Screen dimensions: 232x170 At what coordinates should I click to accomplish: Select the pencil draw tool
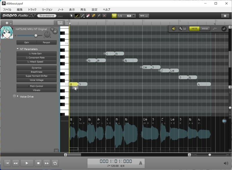[x=77, y=16]
